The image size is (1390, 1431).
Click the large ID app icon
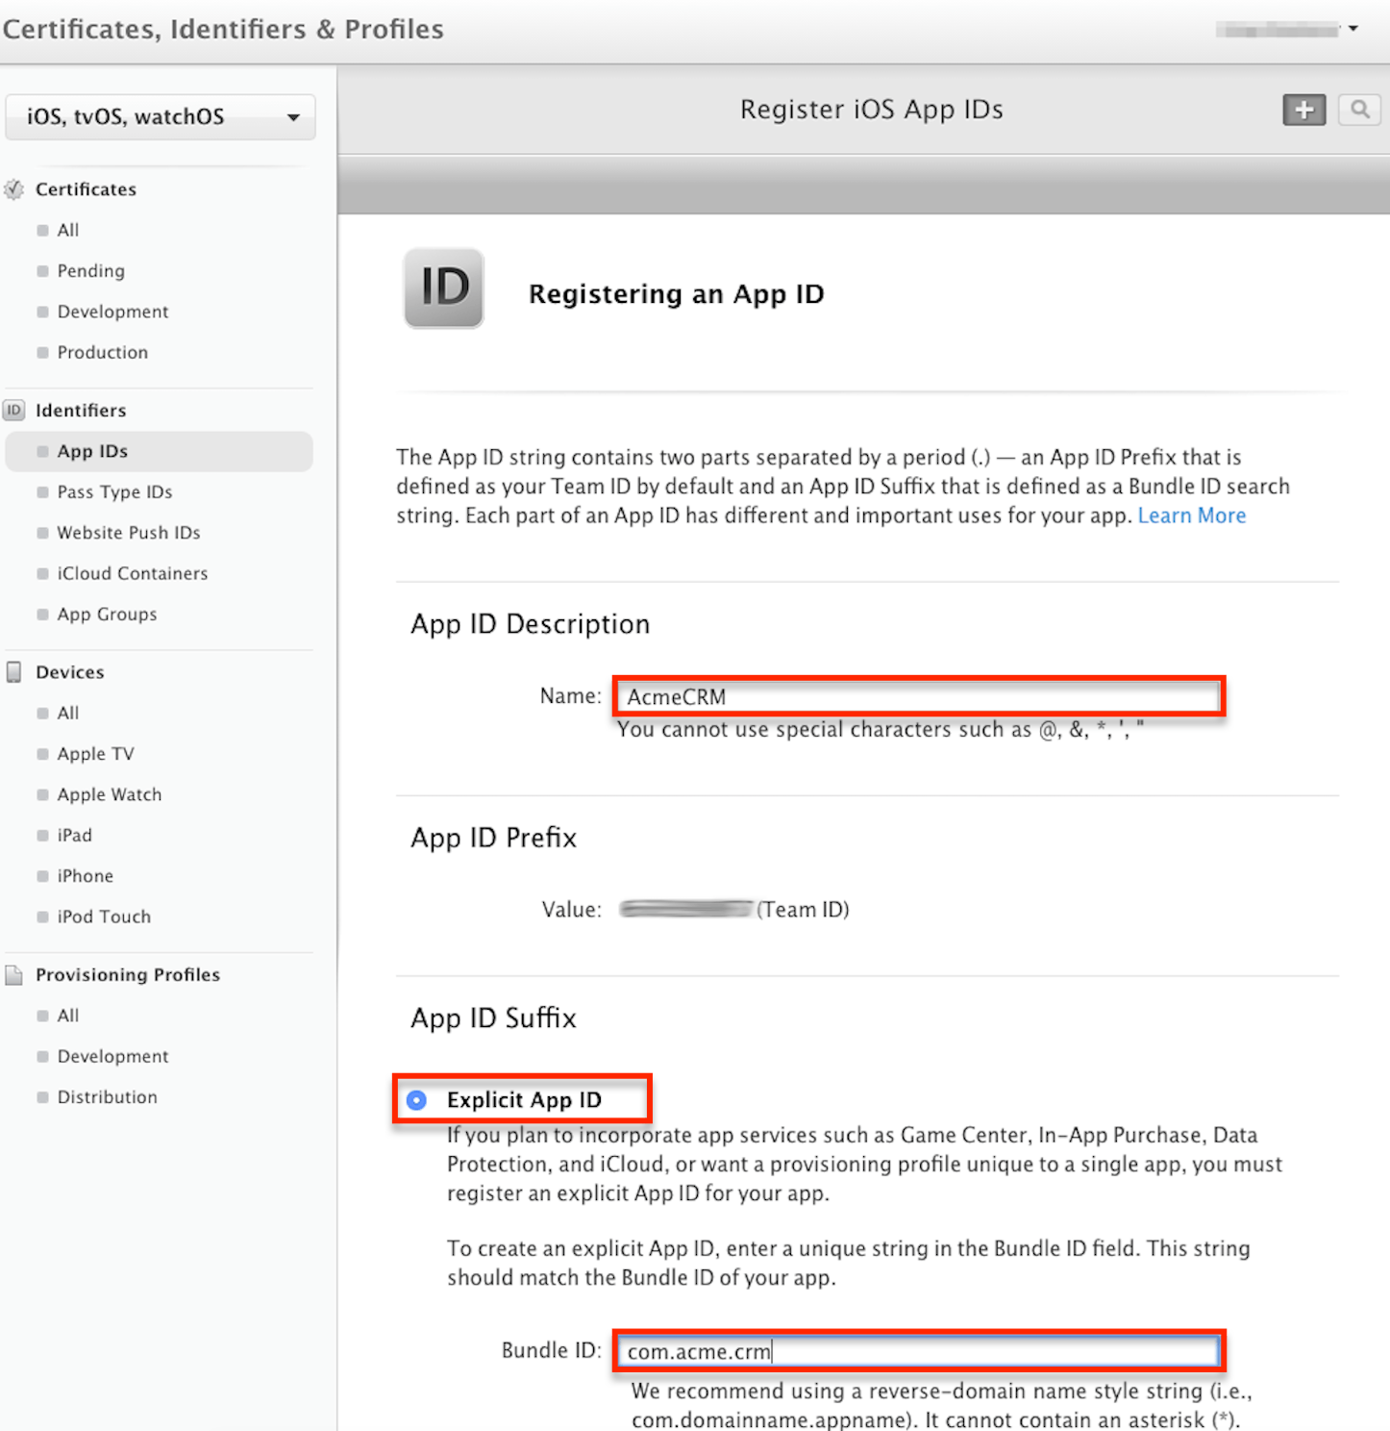[443, 289]
